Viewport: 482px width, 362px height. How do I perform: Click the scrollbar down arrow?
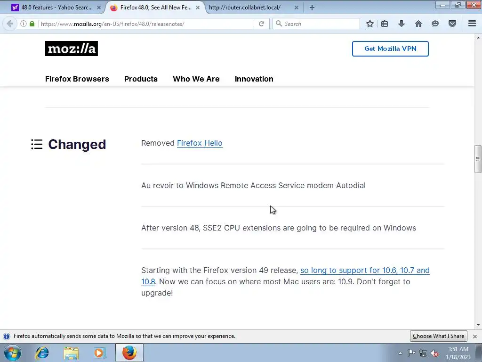[x=478, y=325]
